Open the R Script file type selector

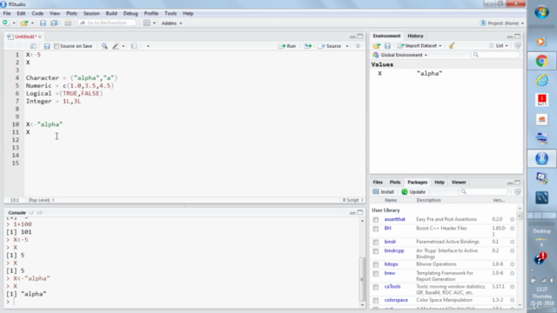(352, 200)
